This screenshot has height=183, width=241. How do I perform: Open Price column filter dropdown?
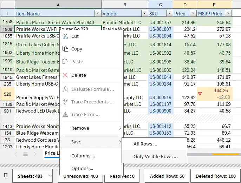pos(193,13)
